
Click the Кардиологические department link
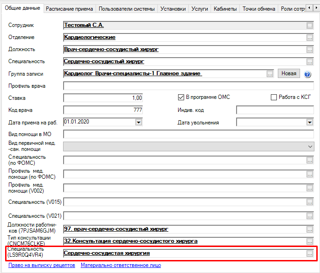coord(90,37)
